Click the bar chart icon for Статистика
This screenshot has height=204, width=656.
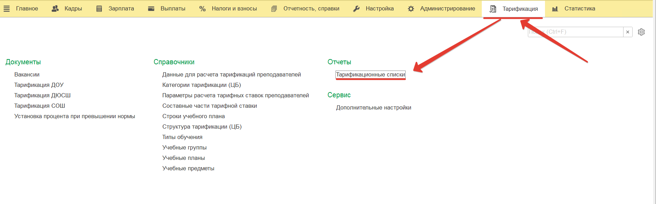coord(555,9)
